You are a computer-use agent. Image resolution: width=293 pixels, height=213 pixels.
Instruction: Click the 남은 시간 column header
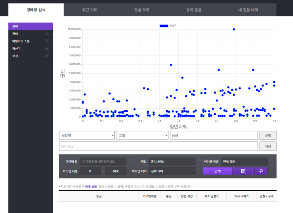187,196
